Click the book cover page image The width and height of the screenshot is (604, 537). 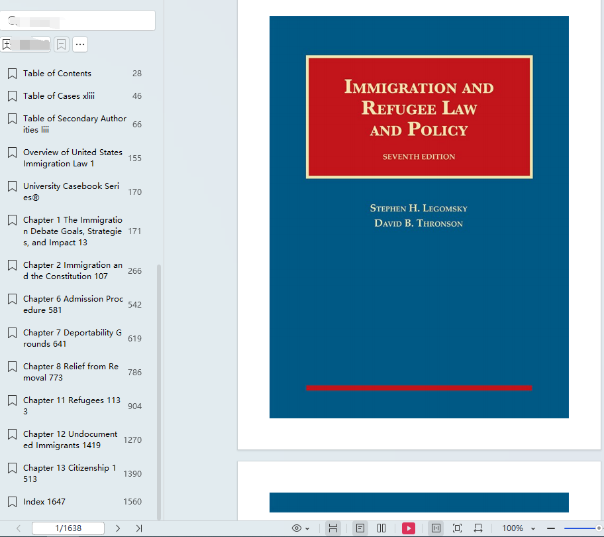click(x=419, y=217)
